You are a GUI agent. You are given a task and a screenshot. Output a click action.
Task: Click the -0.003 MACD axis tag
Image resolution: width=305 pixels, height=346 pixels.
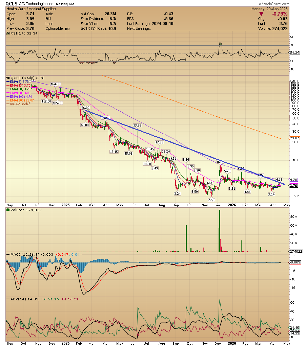[295, 262]
